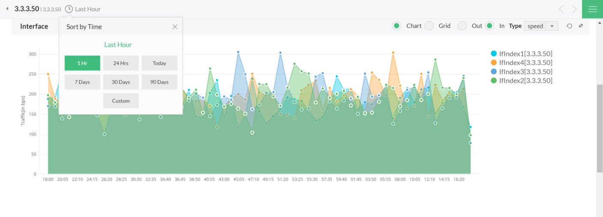Click the refresh icon in Interface panel
Image resolution: width=603 pixels, height=217 pixels.
[569, 26]
